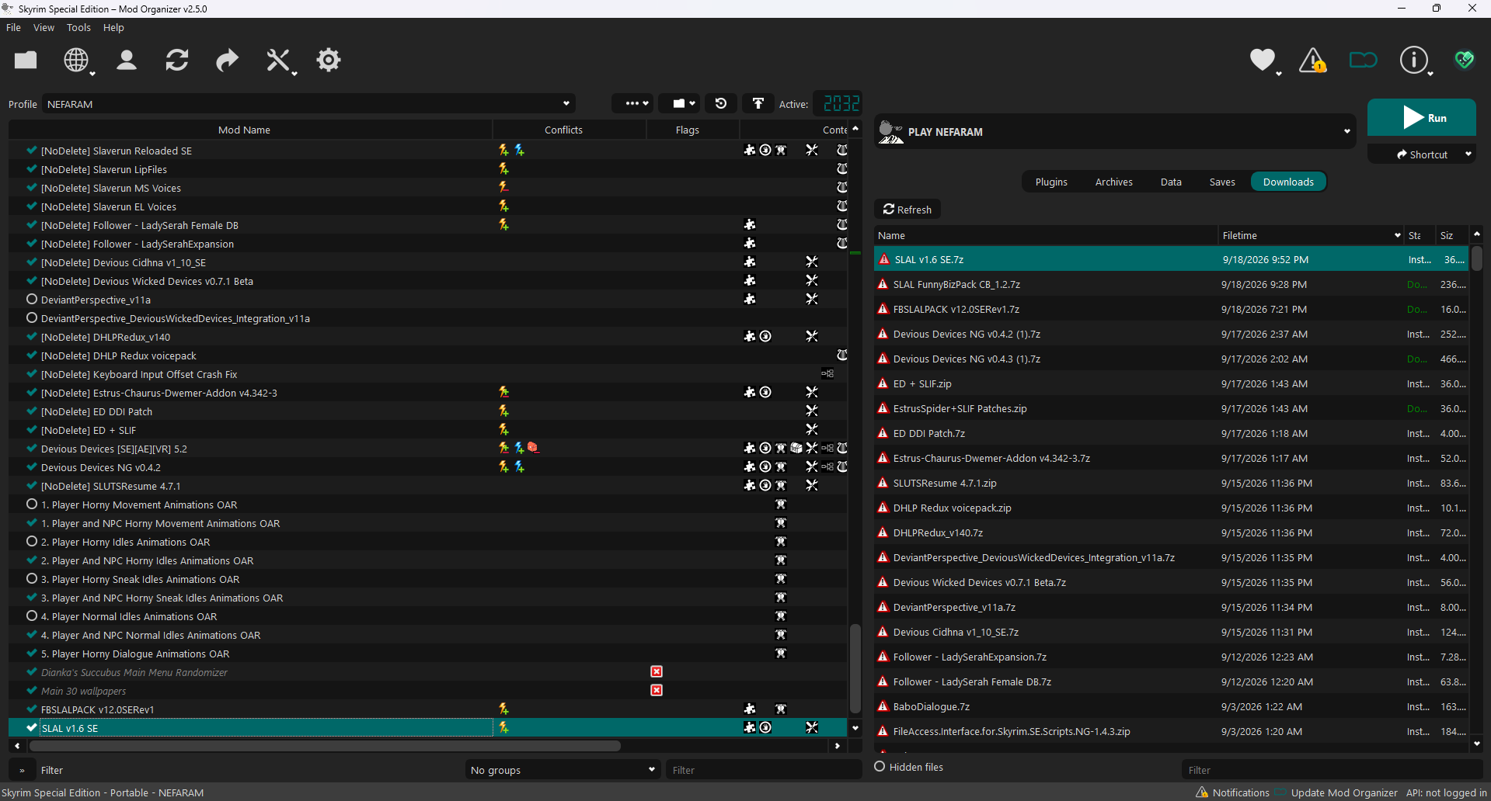
Task: Click the red flag on Main 30 wallpapers row
Action: tap(657, 691)
